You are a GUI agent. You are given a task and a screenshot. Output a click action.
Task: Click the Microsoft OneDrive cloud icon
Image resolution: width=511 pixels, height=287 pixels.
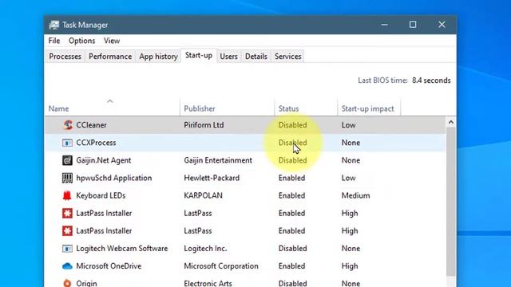click(x=67, y=266)
